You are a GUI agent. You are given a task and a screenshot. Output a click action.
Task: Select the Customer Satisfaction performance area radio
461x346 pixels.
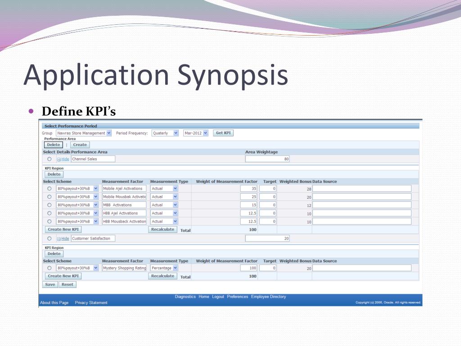pyautogui.click(x=50, y=239)
